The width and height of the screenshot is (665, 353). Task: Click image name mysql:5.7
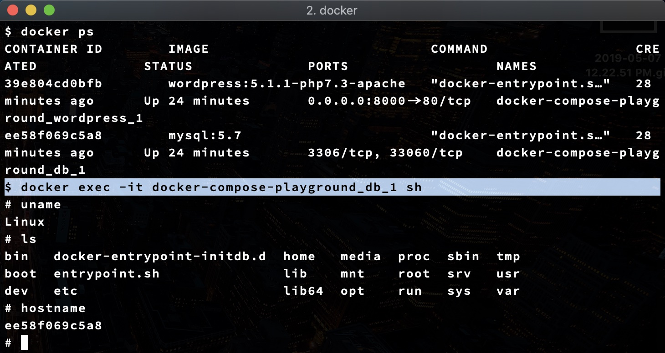click(x=205, y=136)
